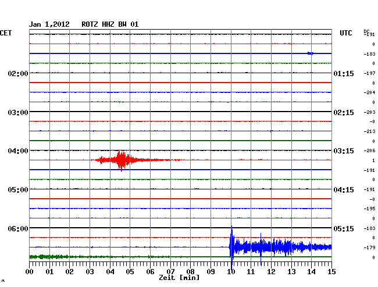
Task: Select the "02:00" CET time label
Action: 18,73
